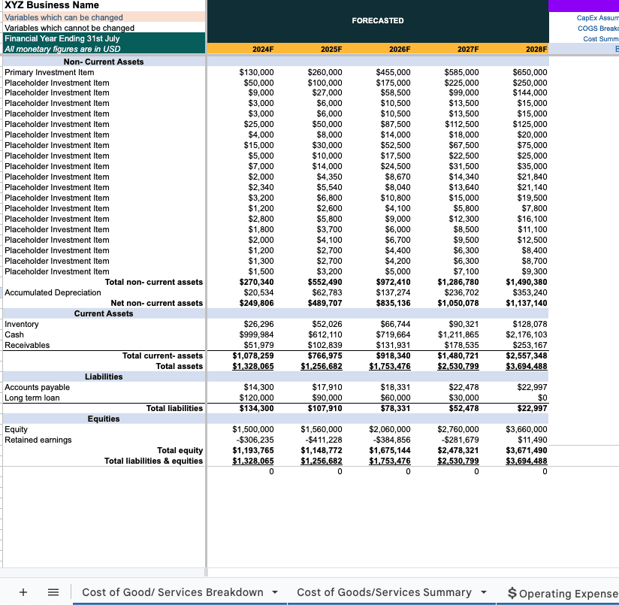619x605 pixels.
Task: Add a new sheet with plus icon
Action: (x=23, y=592)
